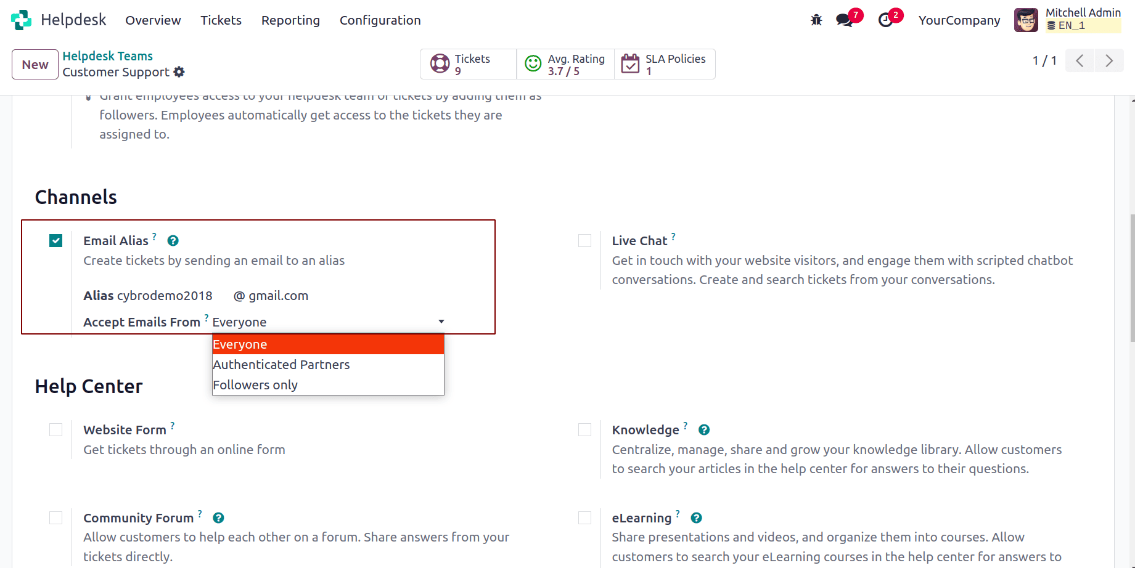Image resolution: width=1135 pixels, height=568 pixels.
Task: Select Authenticated Partners from the dropdown
Action: coord(281,364)
